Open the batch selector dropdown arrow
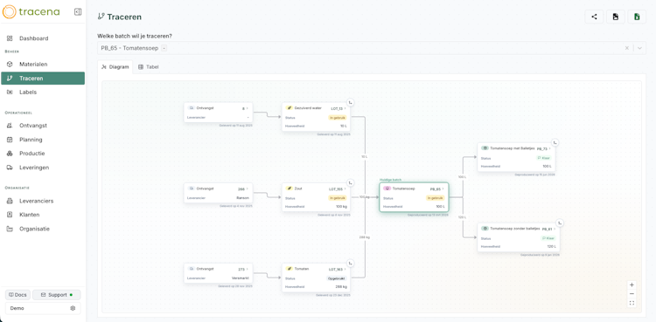656x322 pixels. click(639, 48)
